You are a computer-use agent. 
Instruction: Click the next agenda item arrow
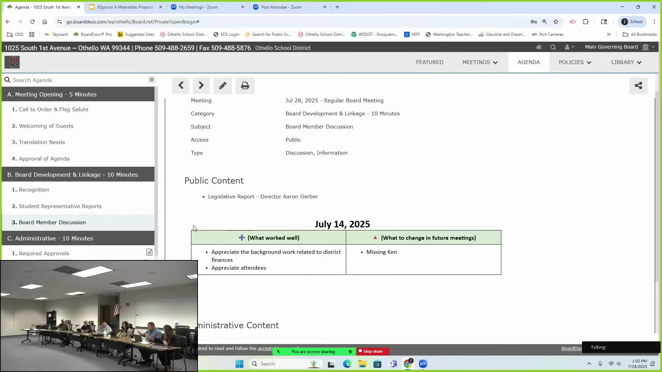pyautogui.click(x=201, y=85)
